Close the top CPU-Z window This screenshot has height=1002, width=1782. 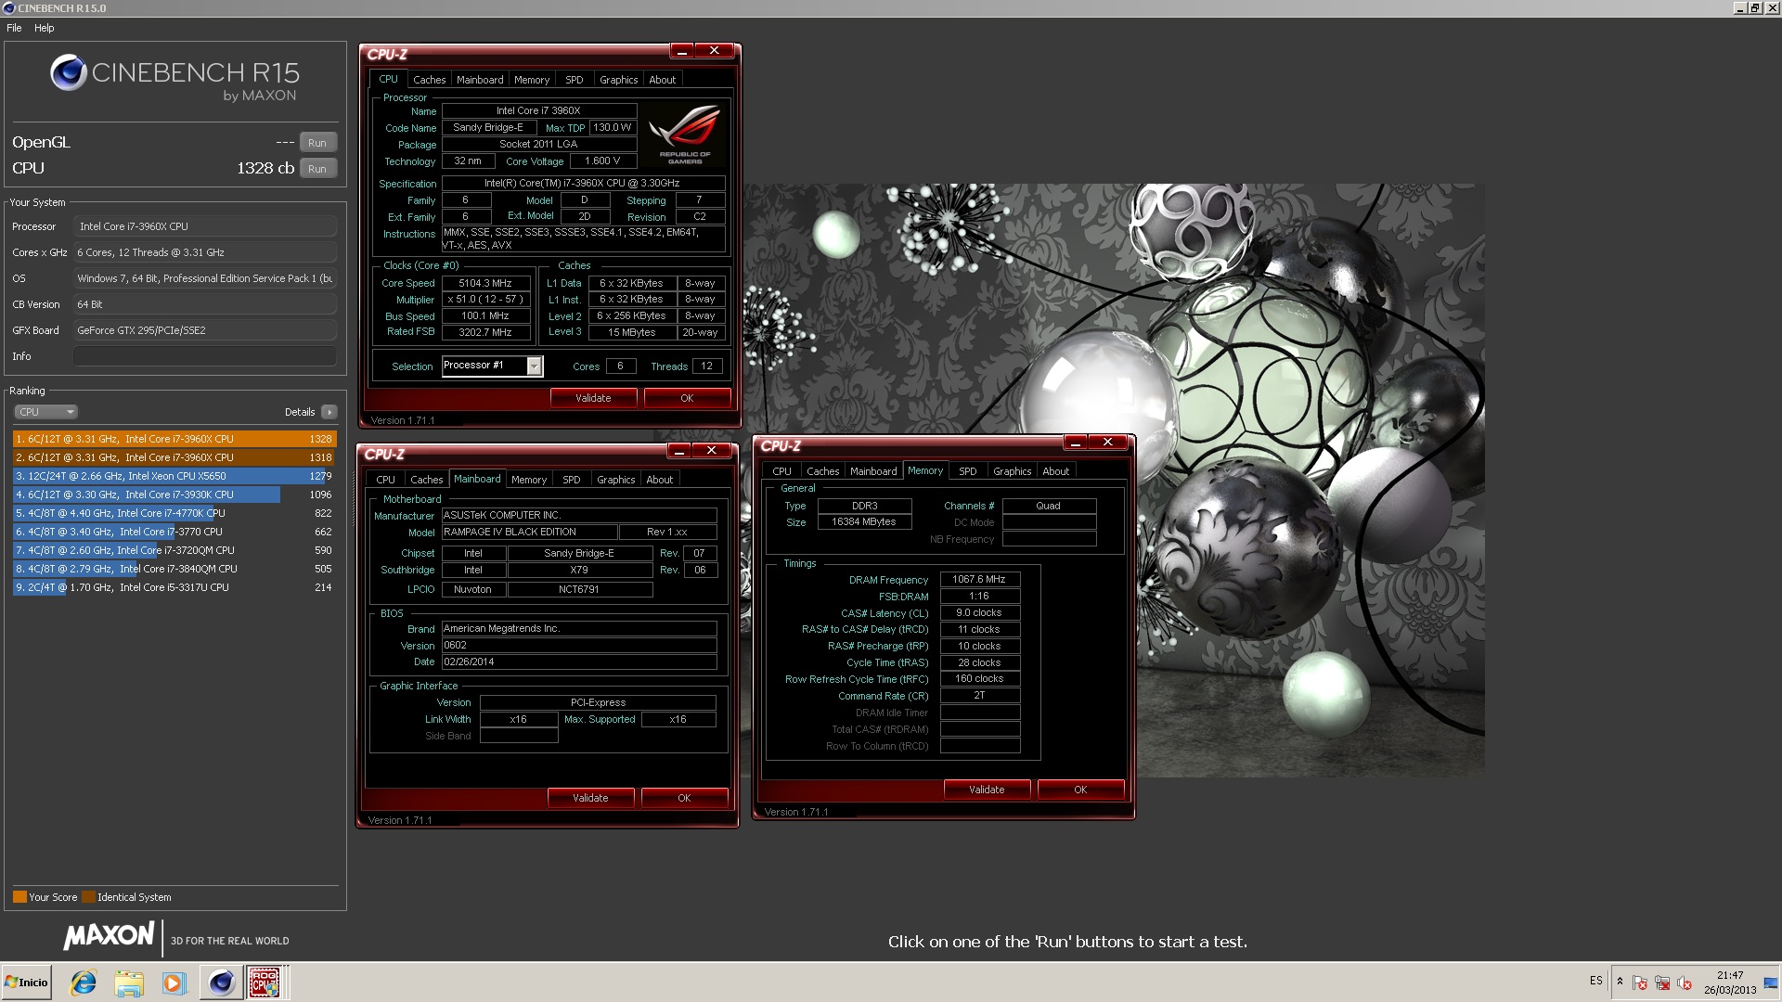715,51
